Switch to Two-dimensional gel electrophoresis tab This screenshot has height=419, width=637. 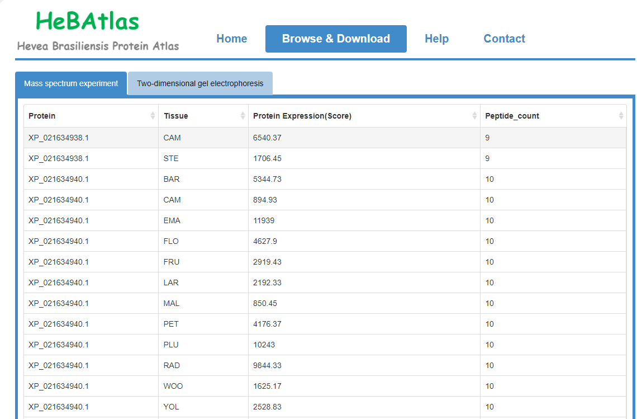[x=200, y=84]
